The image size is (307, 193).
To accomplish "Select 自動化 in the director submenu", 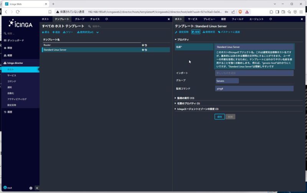I will 11,93.
